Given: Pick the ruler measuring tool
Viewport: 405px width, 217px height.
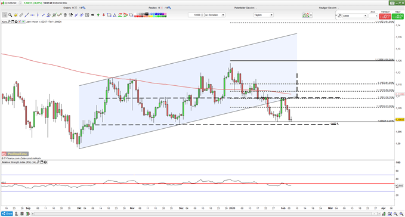Looking at the screenshot, I should (21, 15).
